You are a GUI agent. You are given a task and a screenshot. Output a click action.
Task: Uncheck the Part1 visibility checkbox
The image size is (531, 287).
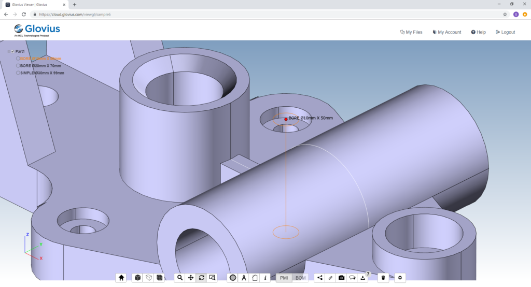tap(12, 51)
